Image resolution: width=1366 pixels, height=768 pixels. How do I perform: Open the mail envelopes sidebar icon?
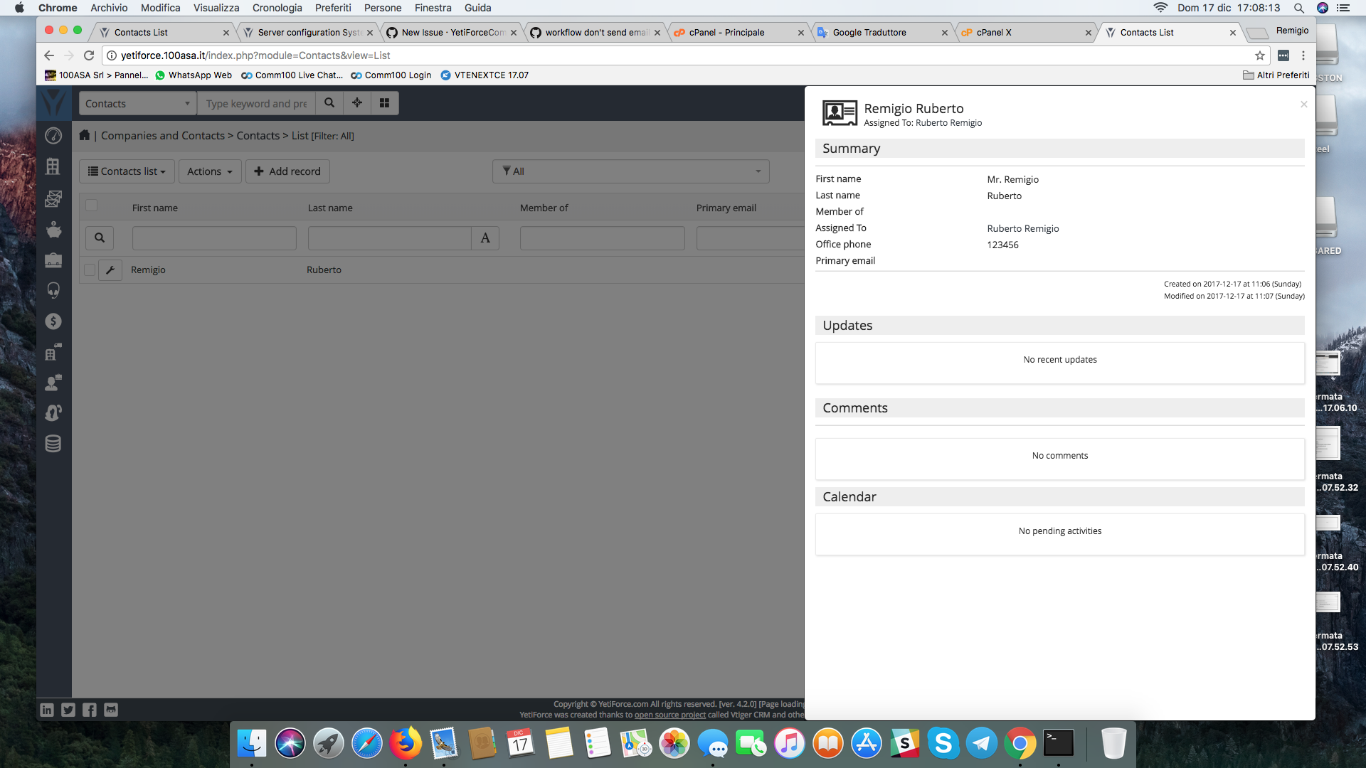coord(53,198)
